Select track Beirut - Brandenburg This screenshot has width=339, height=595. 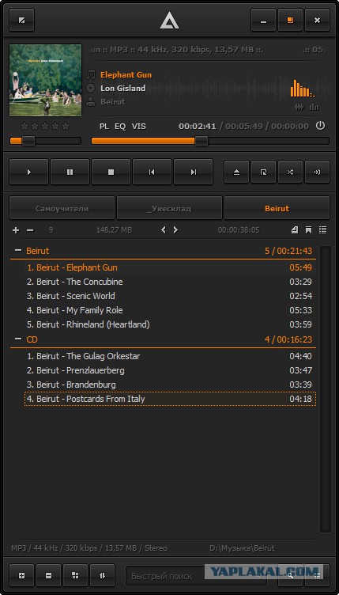[170, 385]
